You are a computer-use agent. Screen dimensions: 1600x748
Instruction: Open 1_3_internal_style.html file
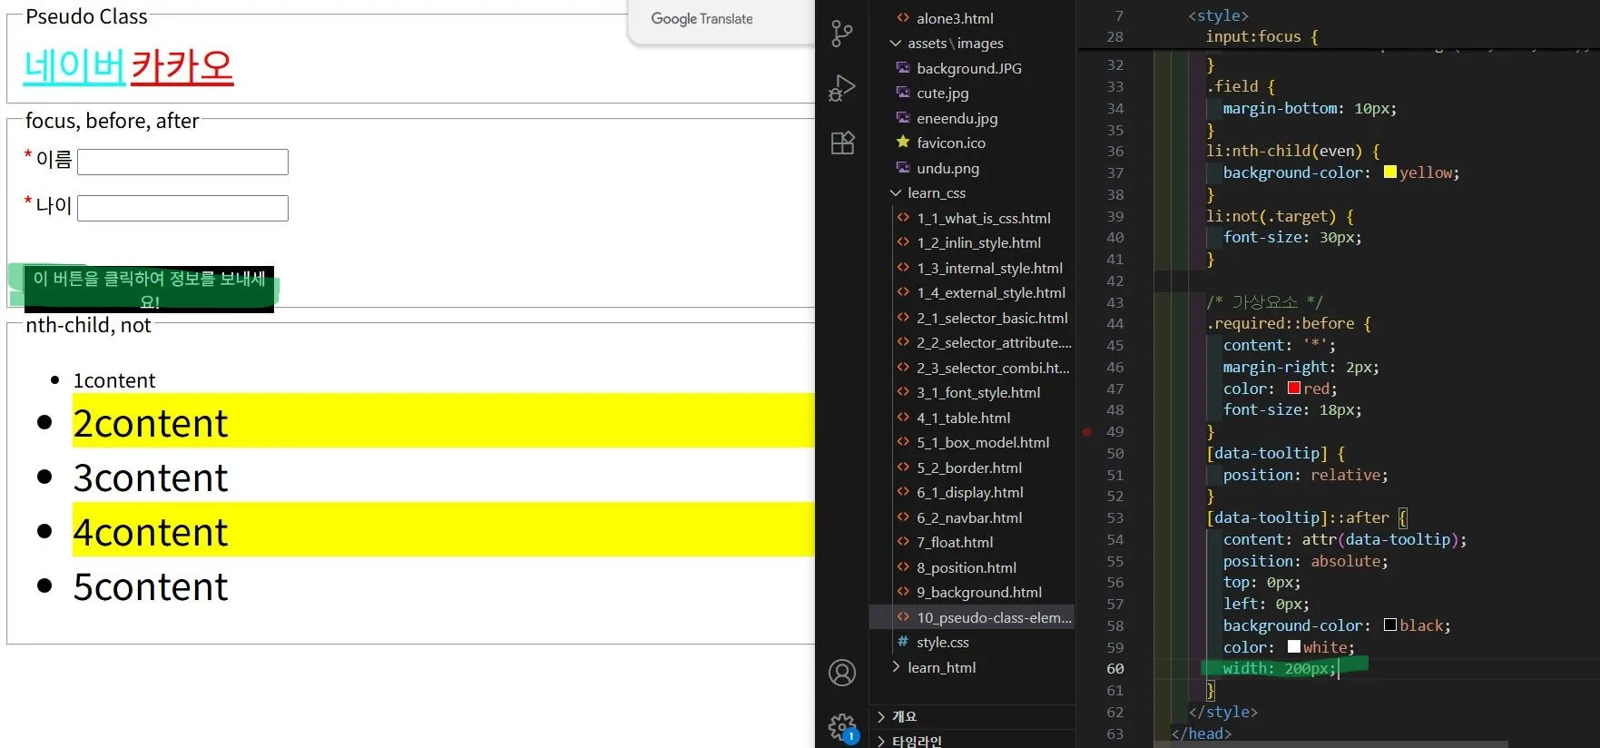click(989, 268)
